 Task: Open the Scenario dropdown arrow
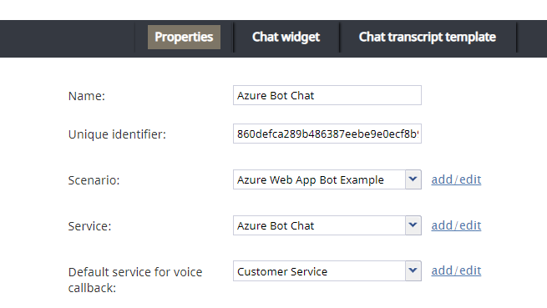point(413,179)
